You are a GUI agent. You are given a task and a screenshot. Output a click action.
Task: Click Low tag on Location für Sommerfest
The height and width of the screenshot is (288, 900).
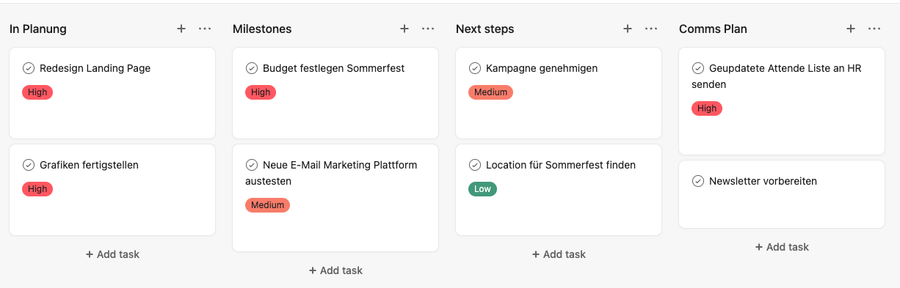pos(482,189)
